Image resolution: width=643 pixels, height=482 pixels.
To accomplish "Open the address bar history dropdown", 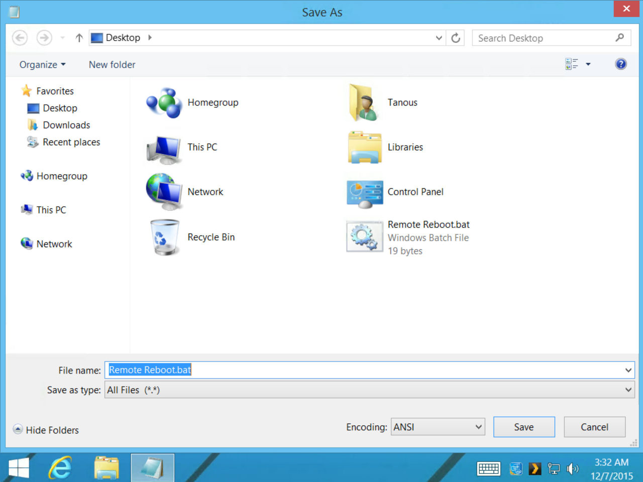I will coord(439,38).
